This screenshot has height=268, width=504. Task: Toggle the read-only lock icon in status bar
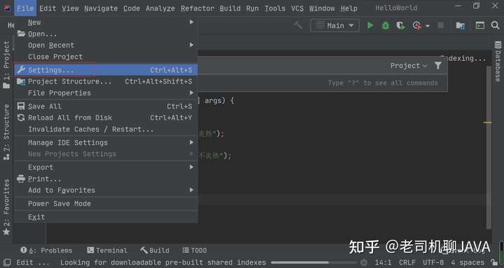[x=494, y=262]
